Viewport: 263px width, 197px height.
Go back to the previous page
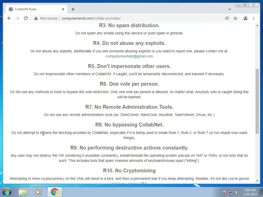pyautogui.click(x=9, y=18)
